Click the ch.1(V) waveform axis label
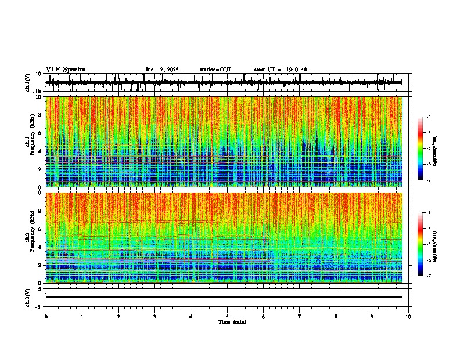This screenshot has width=460, height=355. point(27,82)
